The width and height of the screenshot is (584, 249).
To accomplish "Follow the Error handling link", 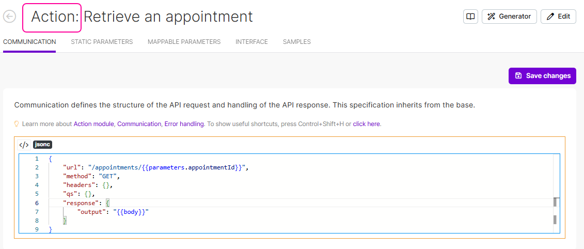I will pyautogui.click(x=184, y=124).
